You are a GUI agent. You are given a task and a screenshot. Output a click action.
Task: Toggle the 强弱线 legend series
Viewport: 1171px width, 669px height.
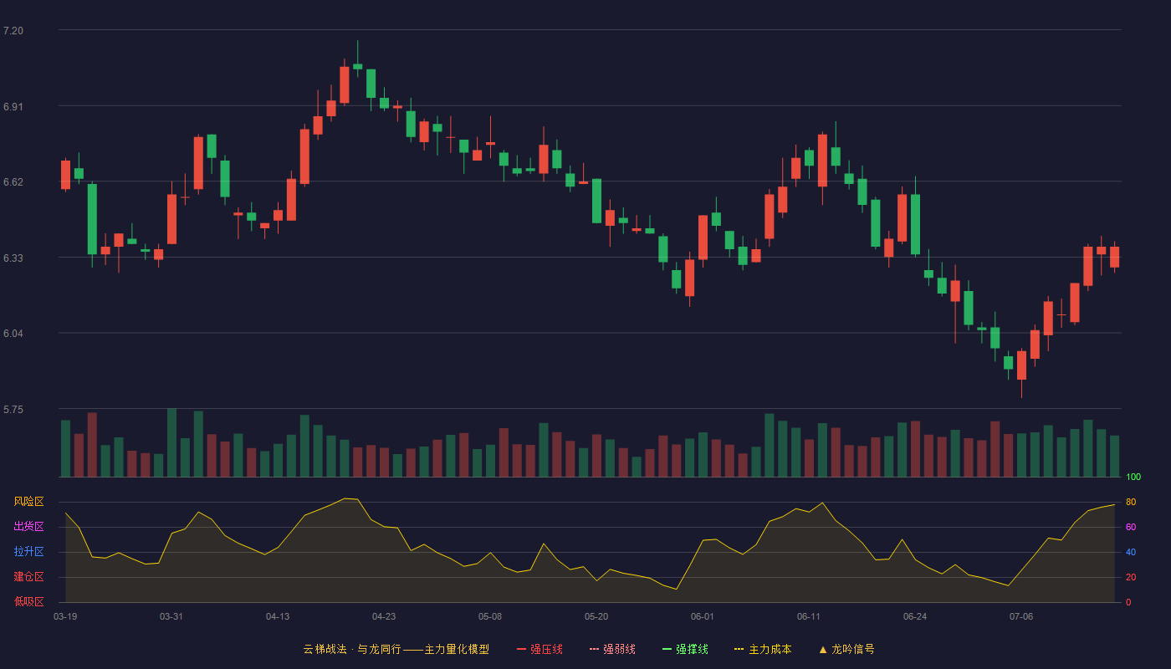612,649
